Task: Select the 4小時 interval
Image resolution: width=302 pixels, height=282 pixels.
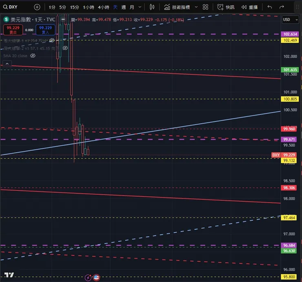Action: (x=104, y=7)
